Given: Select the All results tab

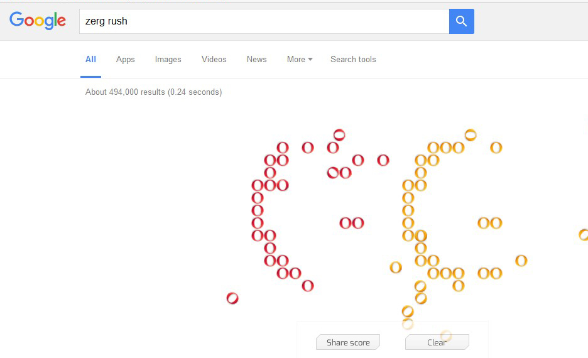Looking at the screenshot, I should pos(90,60).
